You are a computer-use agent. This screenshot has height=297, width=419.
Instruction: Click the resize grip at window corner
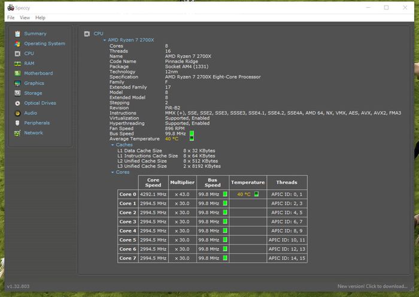(x=412, y=289)
